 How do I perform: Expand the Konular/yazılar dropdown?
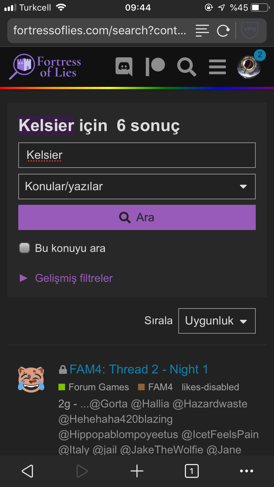coord(137,187)
